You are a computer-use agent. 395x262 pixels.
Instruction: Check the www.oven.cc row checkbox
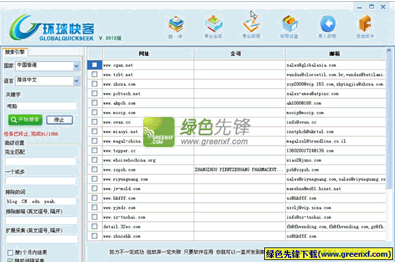tap(94, 122)
